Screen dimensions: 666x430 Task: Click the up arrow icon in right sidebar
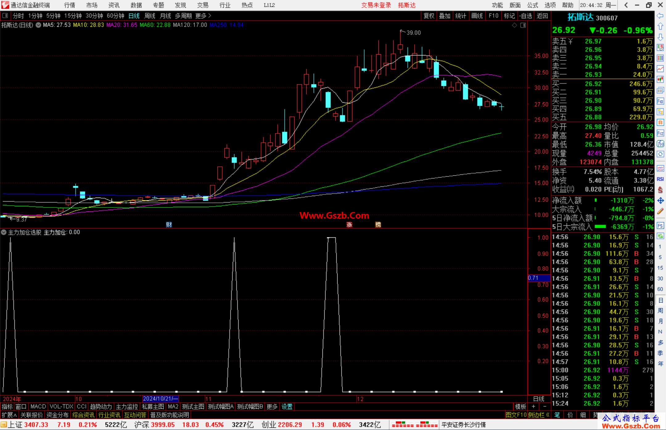pyautogui.click(x=660, y=27)
